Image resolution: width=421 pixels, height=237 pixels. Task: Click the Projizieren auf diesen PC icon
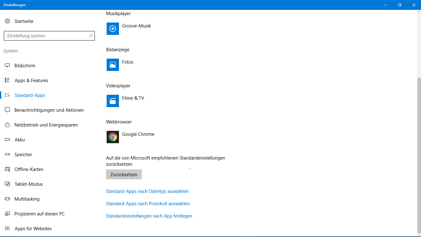coord(7,214)
